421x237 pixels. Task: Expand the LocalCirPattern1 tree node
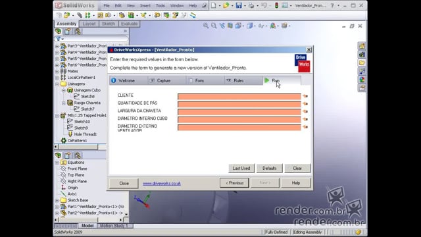tap(57, 78)
